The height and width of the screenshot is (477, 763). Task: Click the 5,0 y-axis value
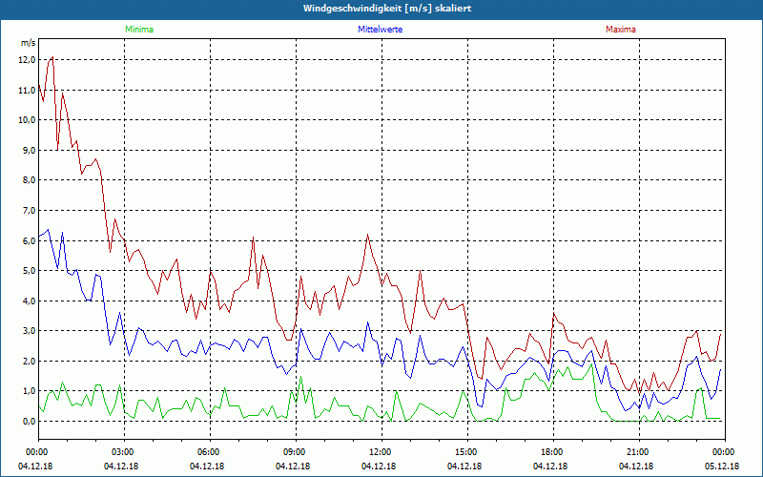pyautogui.click(x=30, y=271)
